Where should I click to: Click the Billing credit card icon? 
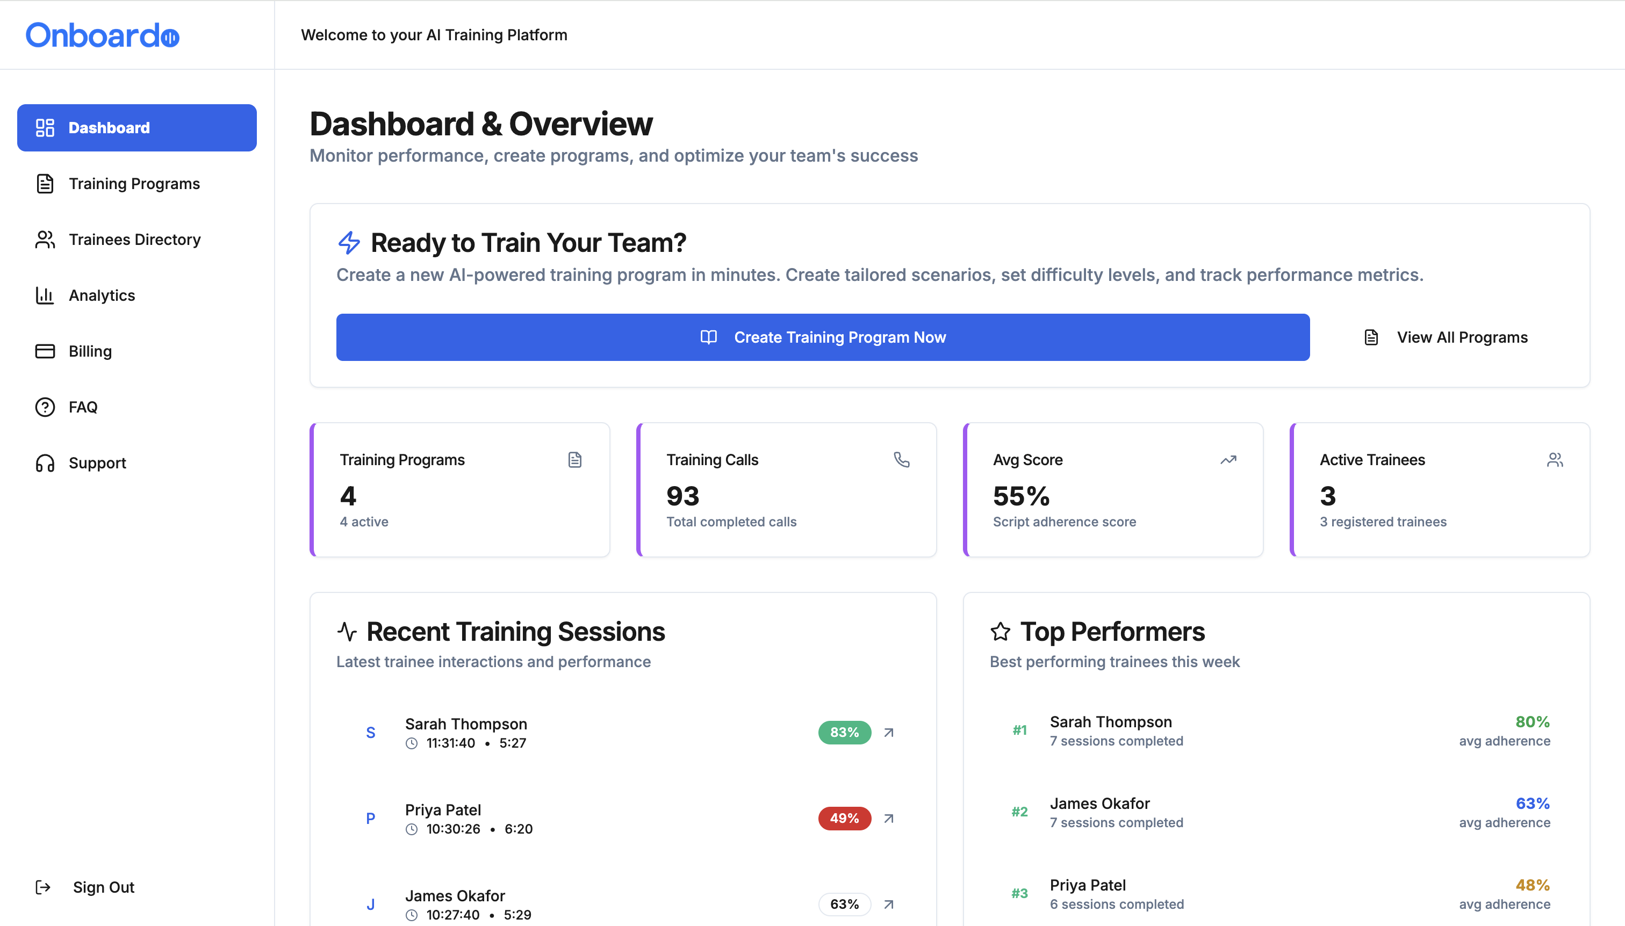tap(45, 351)
